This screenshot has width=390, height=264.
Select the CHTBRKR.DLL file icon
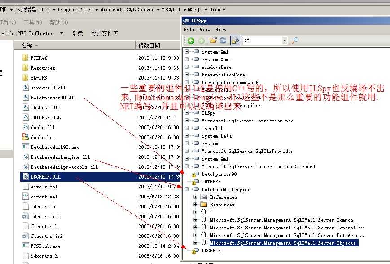pyautogui.click(x=26, y=117)
